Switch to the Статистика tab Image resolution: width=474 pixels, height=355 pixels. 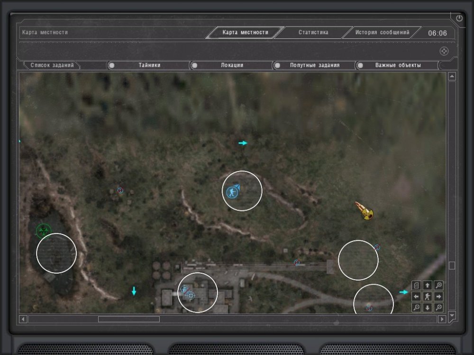coord(313,33)
